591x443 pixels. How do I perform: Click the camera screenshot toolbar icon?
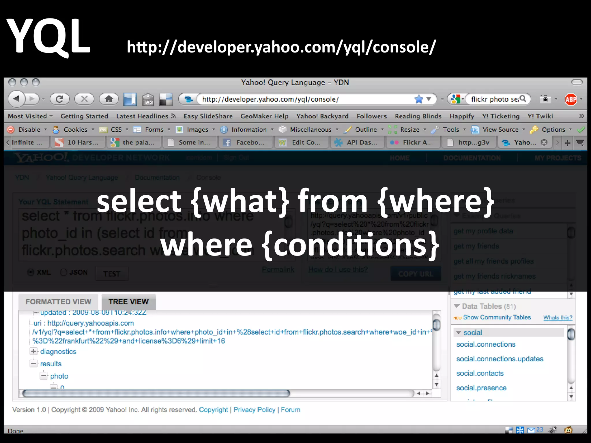tap(545, 99)
